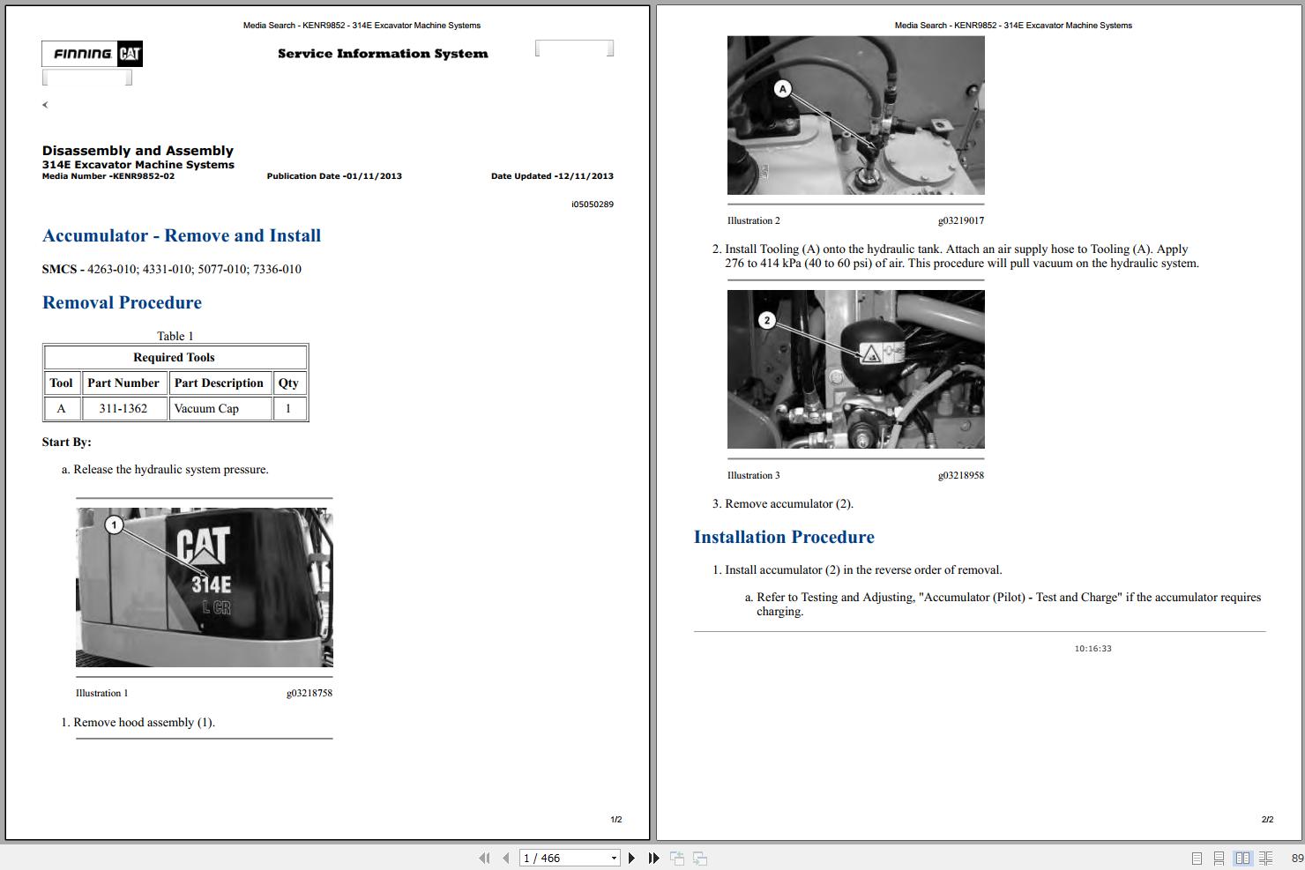Click the Finning CAT logo
Screen dimensions: 1305x870
click(92, 54)
